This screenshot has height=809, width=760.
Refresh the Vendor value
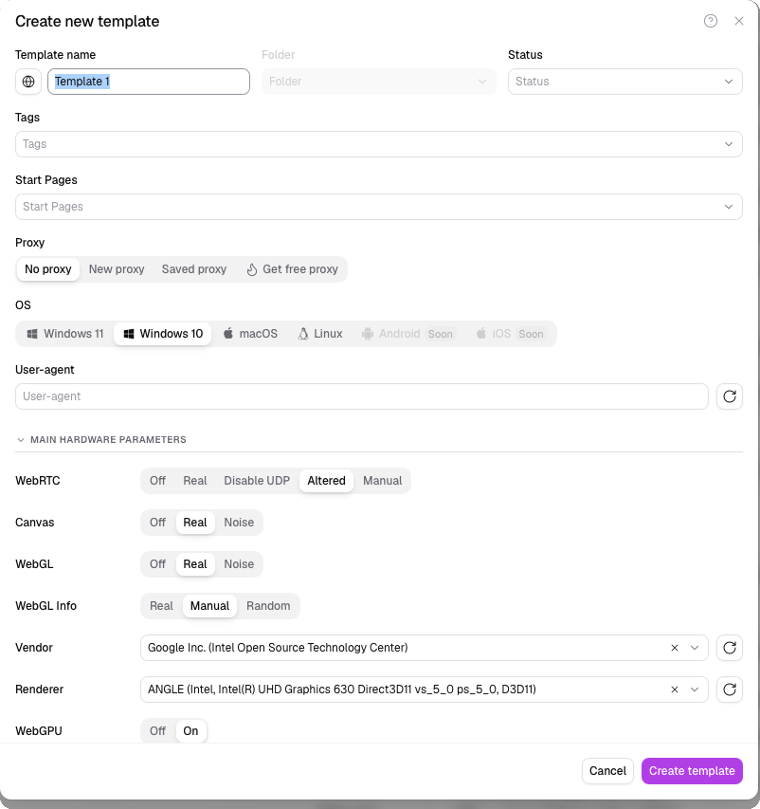(730, 648)
